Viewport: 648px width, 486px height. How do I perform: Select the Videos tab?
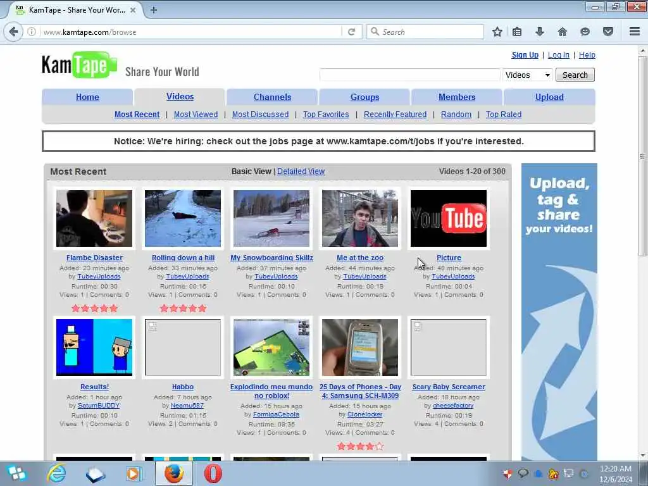pos(180,97)
